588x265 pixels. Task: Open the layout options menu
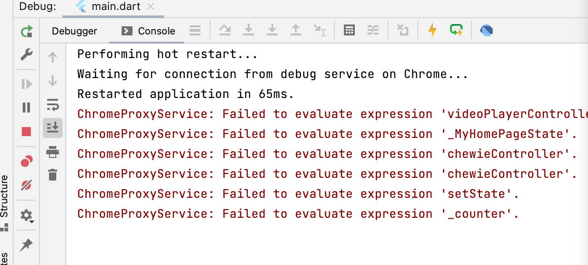click(195, 30)
